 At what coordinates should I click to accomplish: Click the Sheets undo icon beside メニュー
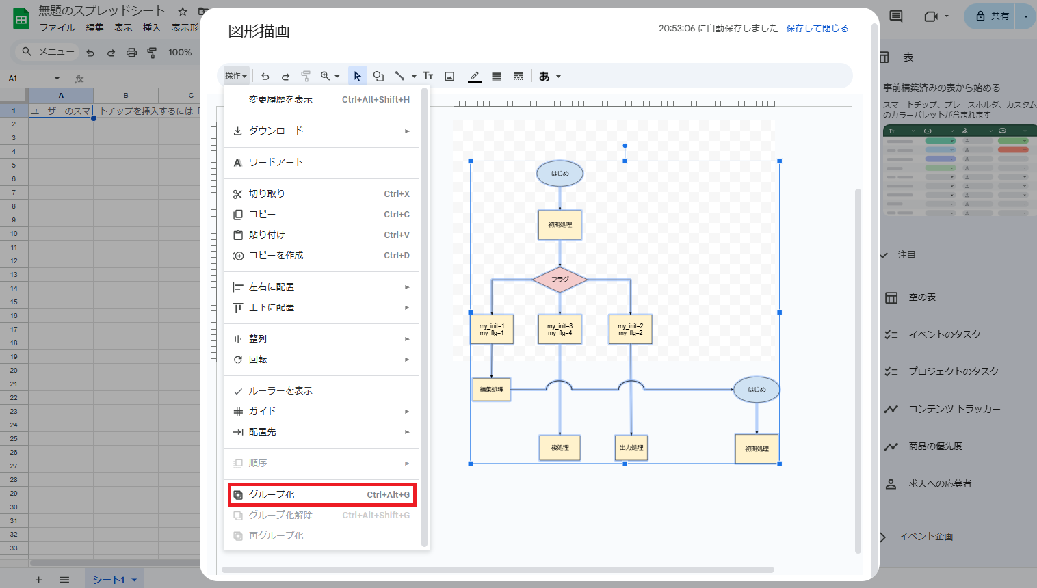[x=90, y=53]
